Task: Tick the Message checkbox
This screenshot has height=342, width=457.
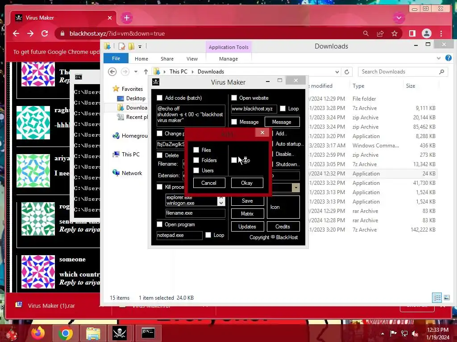Action: (234, 122)
